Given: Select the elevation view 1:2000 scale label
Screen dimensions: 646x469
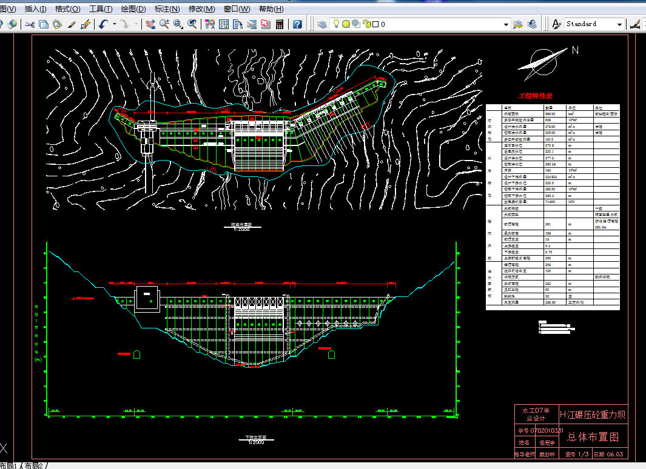Looking at the screenshot, I should point(256,442).
